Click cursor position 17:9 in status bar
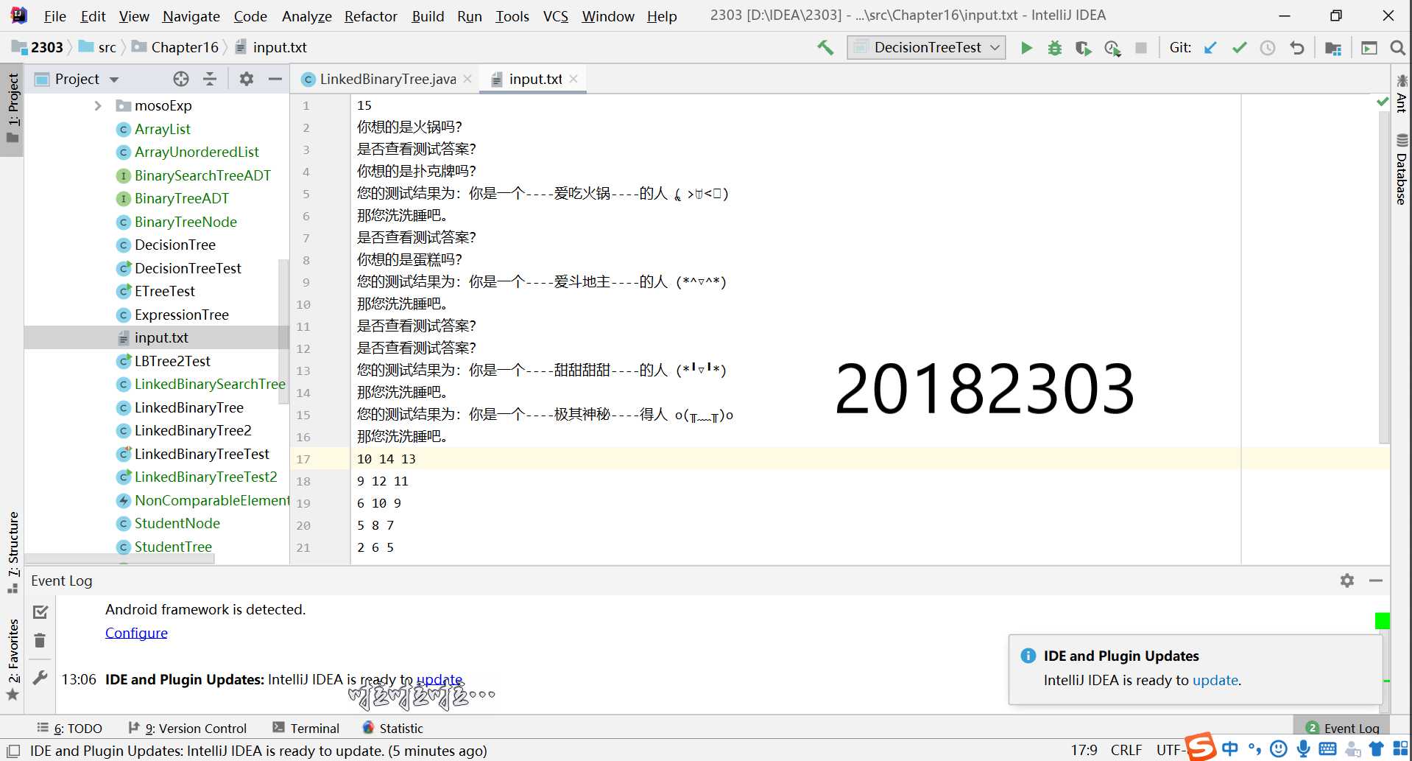 [1084, 750]
